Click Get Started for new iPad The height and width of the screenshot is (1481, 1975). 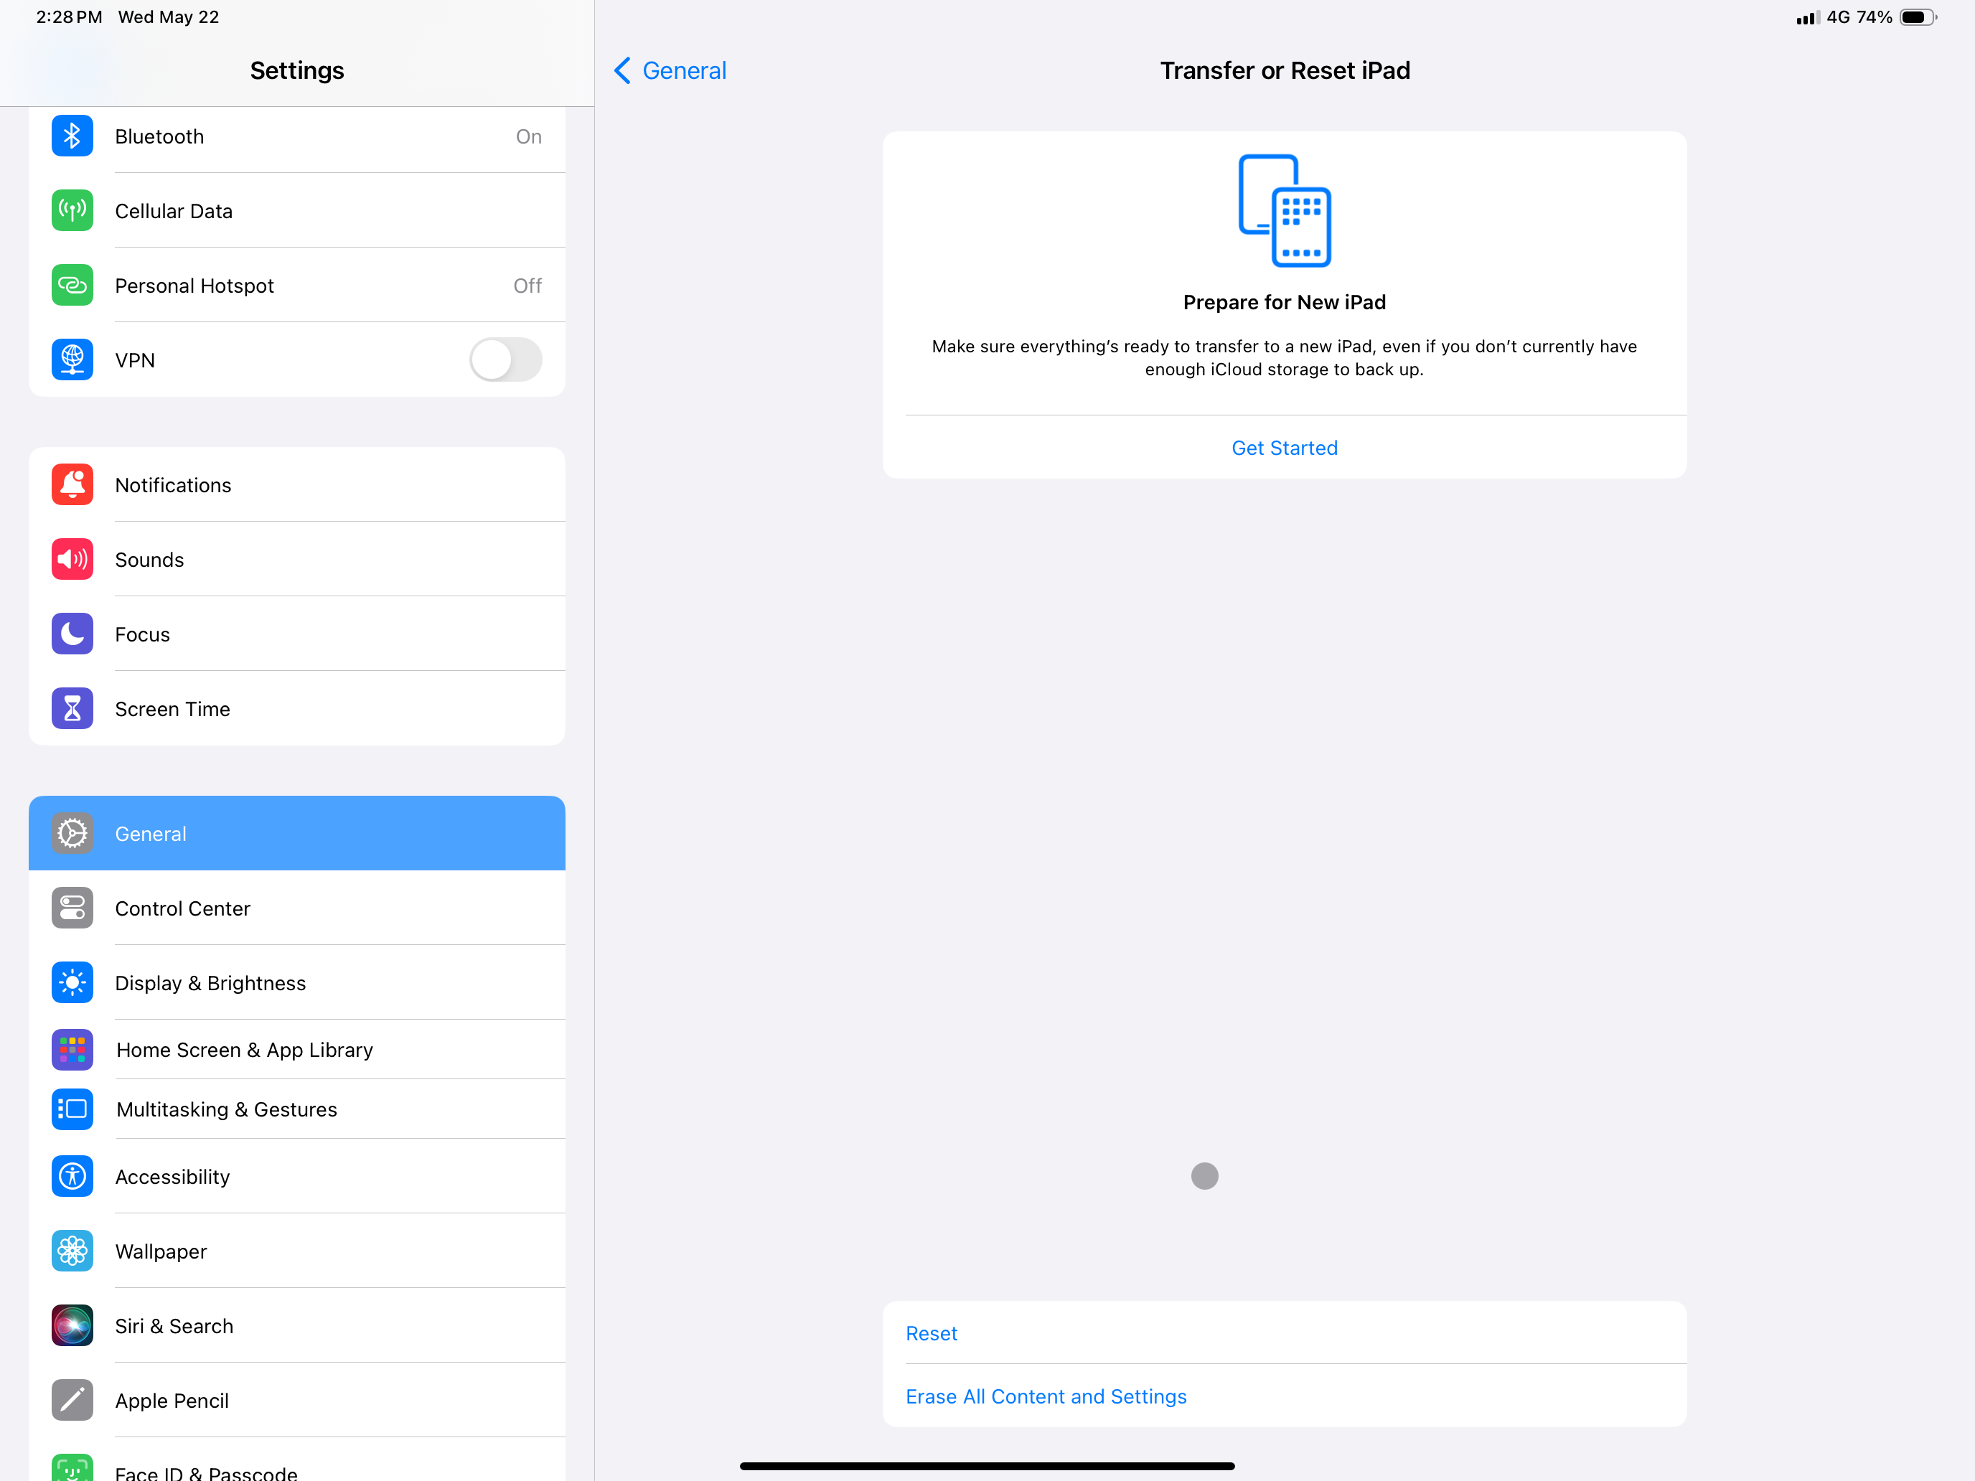(1285, 446)
